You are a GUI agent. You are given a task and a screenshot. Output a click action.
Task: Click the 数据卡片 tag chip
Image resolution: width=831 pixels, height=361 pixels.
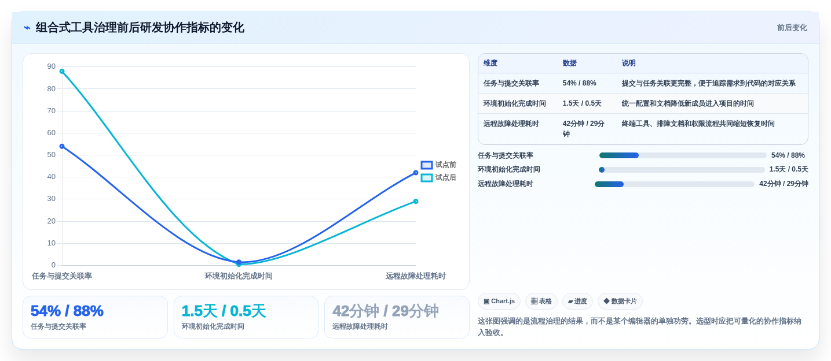point(620,302)
